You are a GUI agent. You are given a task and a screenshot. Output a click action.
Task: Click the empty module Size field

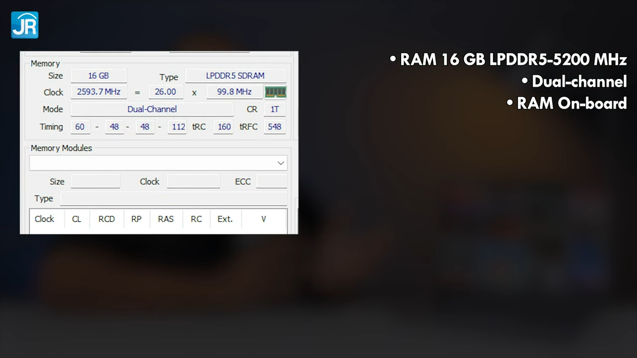pos(95,181)
